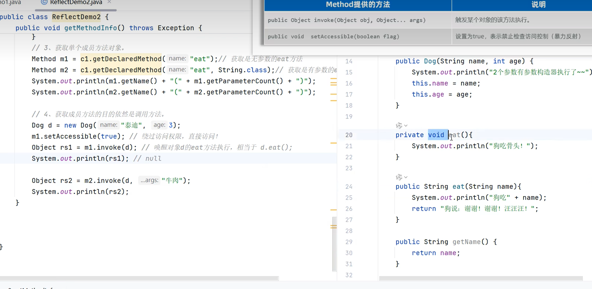Click the string "狗吃骨头！" on line 21
This screenshot has width=592, height=289.
(x=509, y=146)
